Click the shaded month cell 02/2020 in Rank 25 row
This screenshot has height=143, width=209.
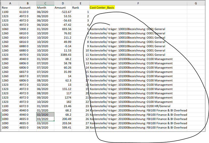click(45, 115)
